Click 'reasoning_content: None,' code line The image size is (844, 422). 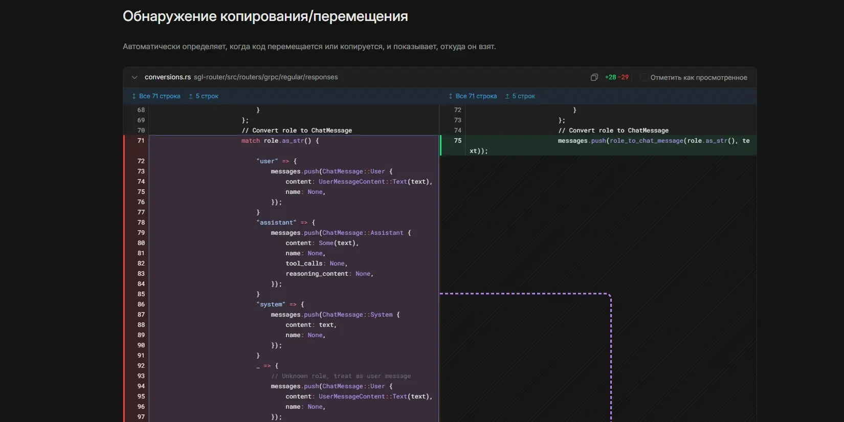pos(329,274)
